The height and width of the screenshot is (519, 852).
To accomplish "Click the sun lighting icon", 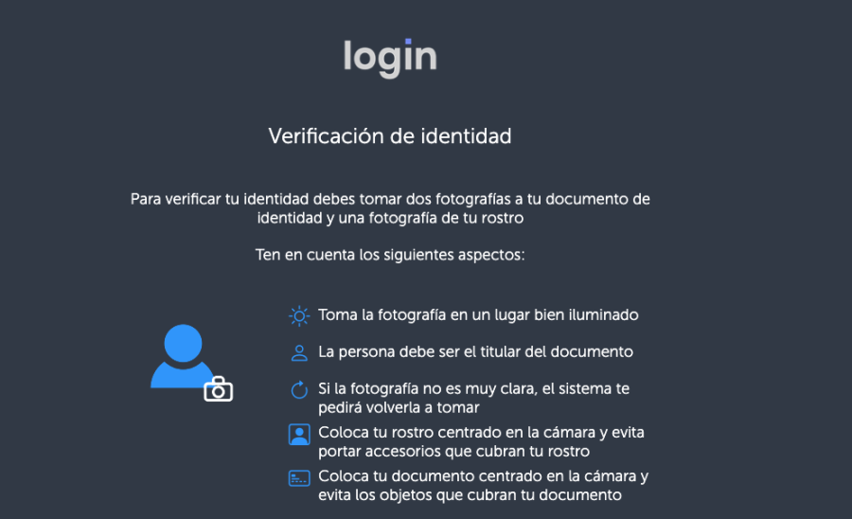I will click(299, 315).
